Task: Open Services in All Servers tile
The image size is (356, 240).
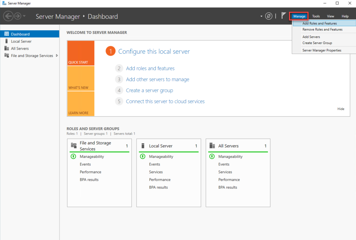Action: 225,172
